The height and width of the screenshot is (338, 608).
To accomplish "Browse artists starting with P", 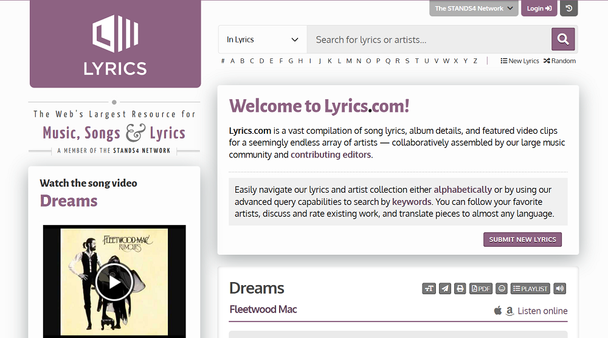I will pyautogui.click(x=378, y=61).
